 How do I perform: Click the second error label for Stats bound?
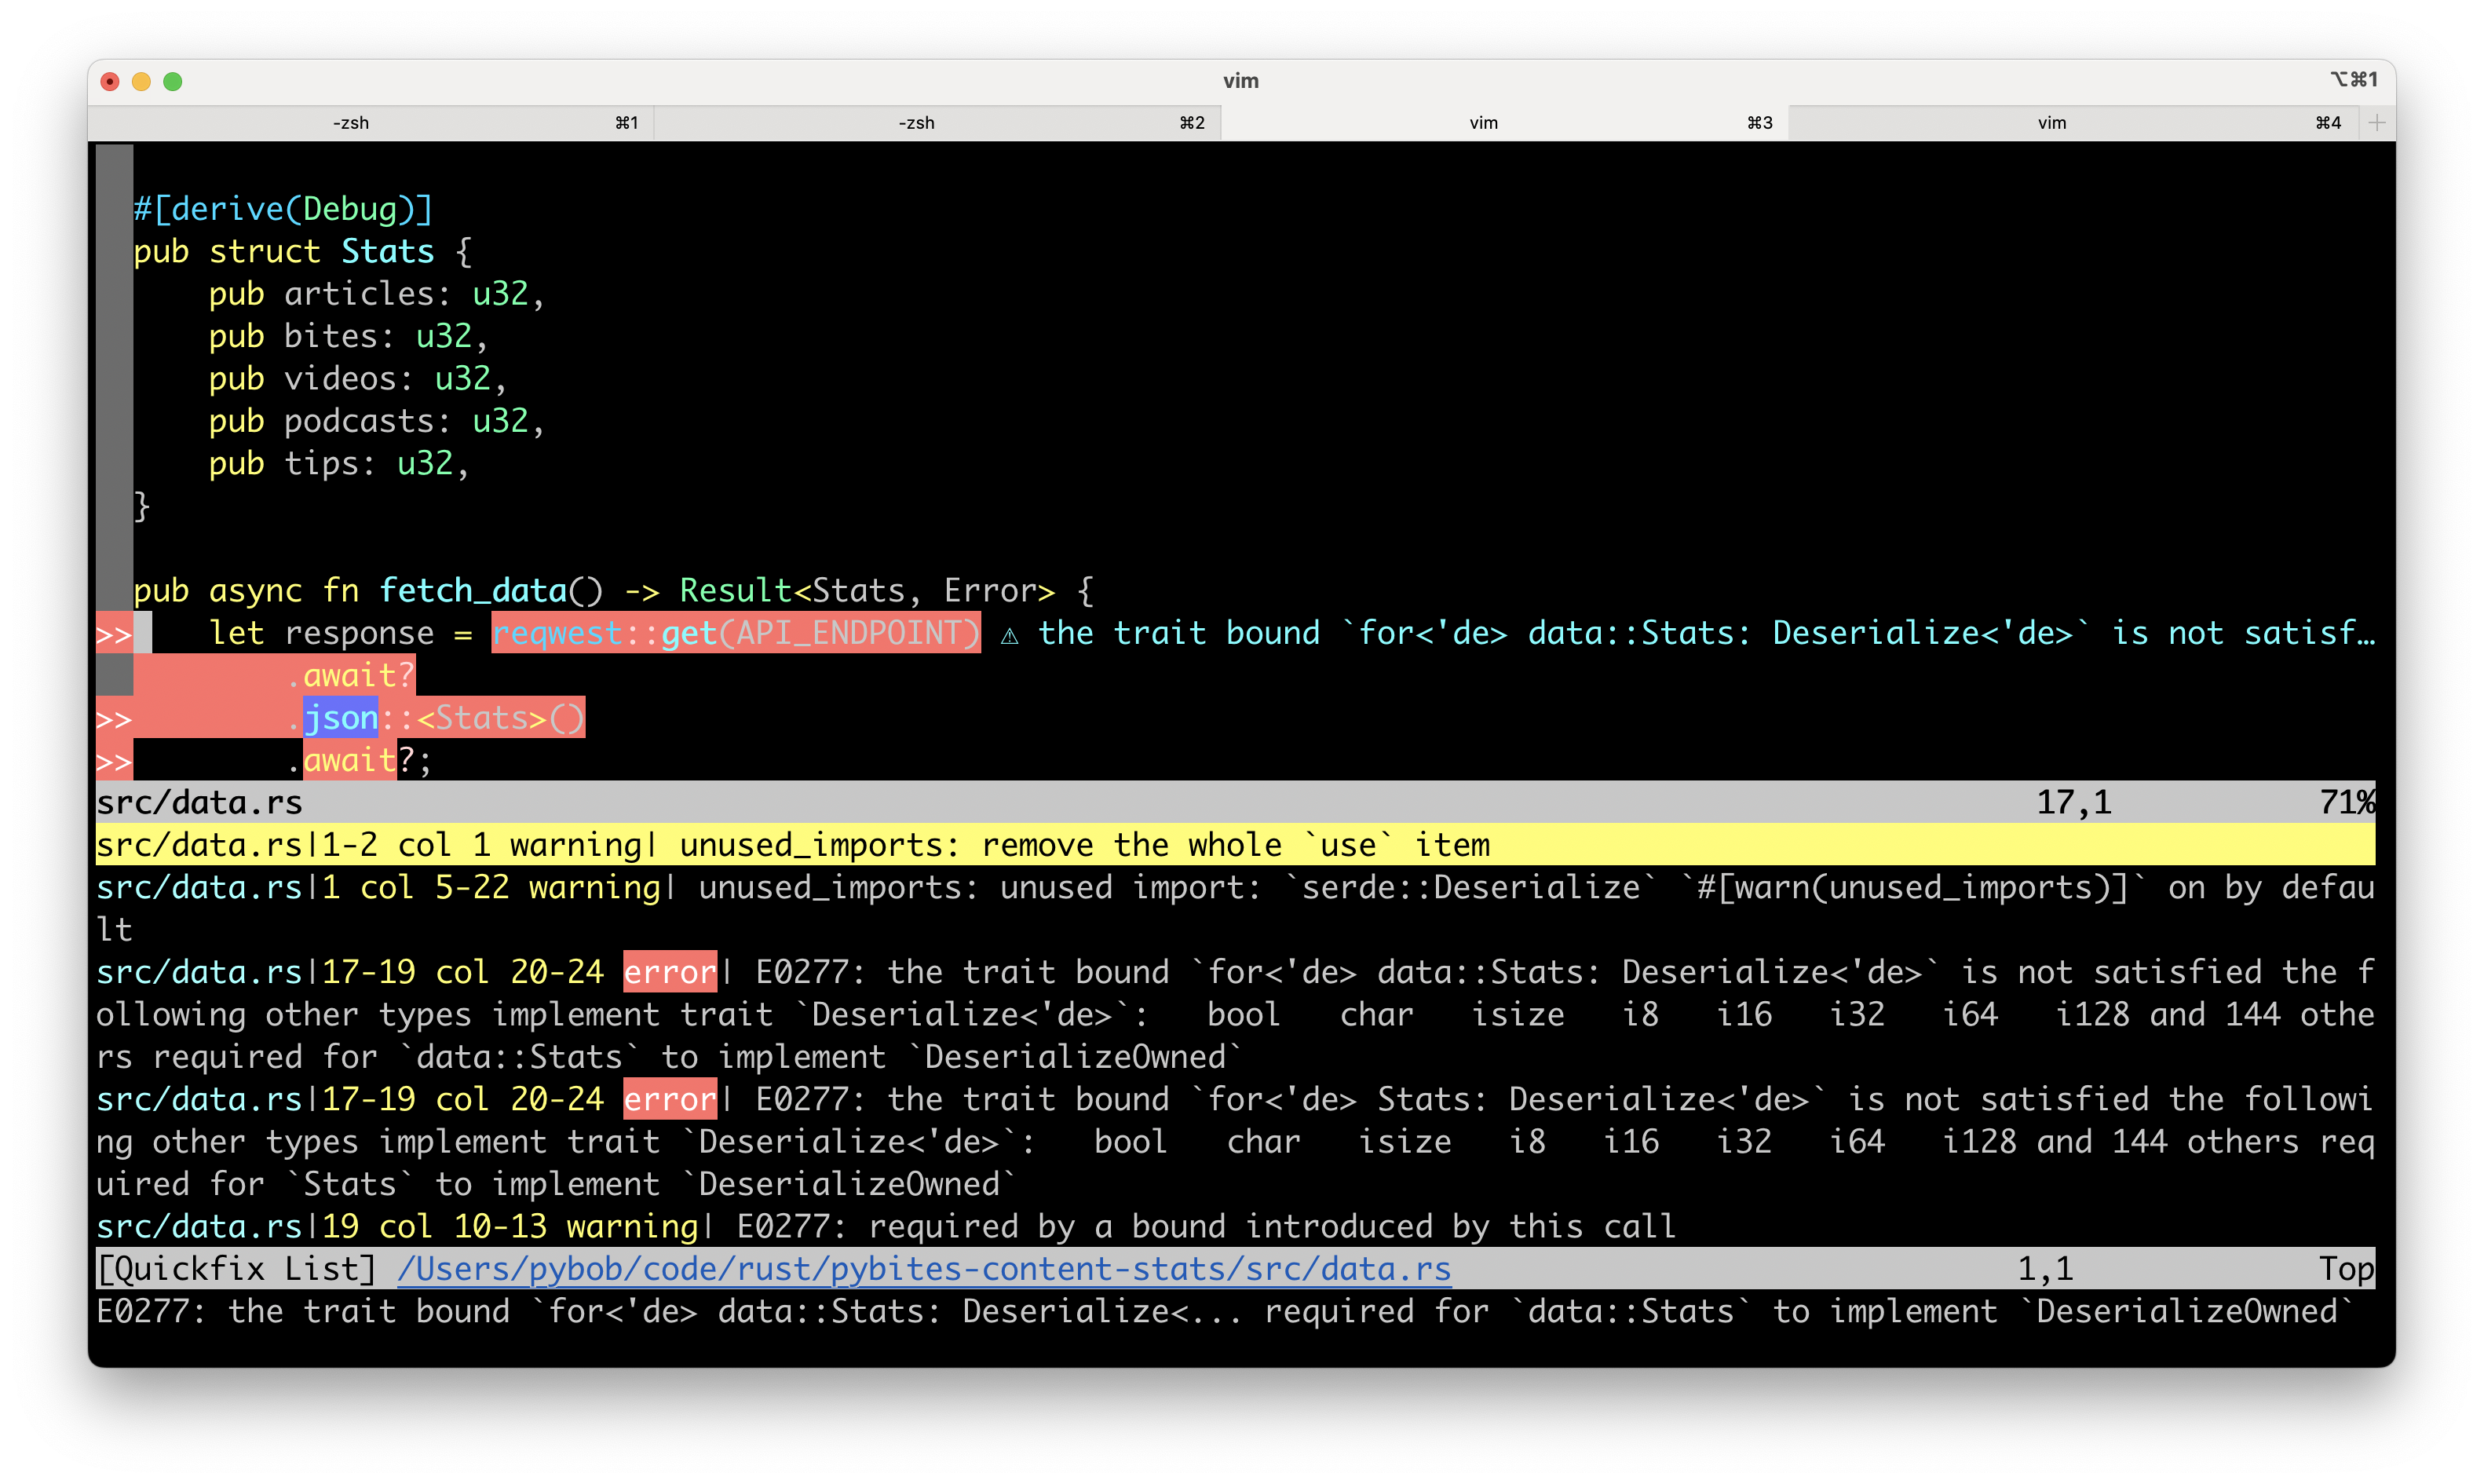click(x=669, y=1099)
